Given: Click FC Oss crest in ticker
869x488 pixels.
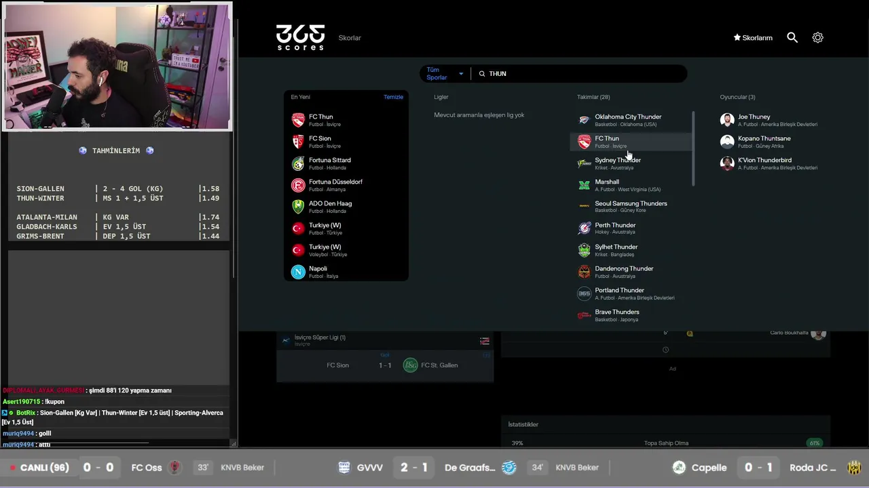Looking at the screenshot, I should pos(175,468).
